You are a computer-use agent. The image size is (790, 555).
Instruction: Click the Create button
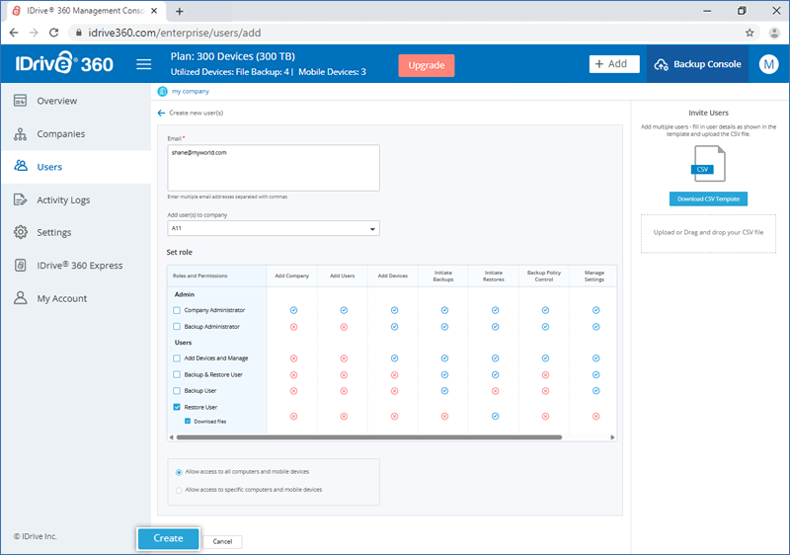pyautogui.click(x=168, y=538)
